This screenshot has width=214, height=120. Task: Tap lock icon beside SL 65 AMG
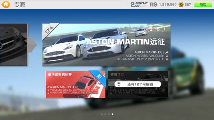pyautogui.click(x=48, y=90)
